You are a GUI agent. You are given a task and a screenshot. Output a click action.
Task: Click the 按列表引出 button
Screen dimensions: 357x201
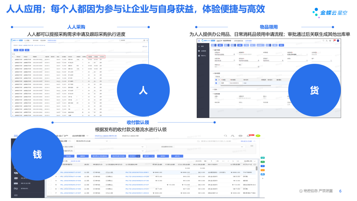118,156
